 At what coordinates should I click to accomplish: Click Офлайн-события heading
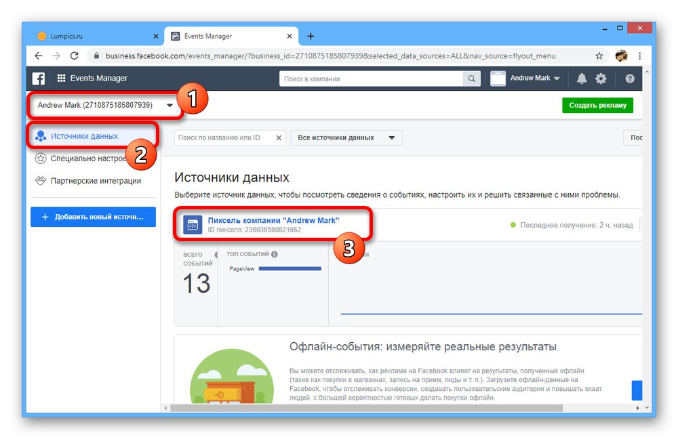pos(422,347)
